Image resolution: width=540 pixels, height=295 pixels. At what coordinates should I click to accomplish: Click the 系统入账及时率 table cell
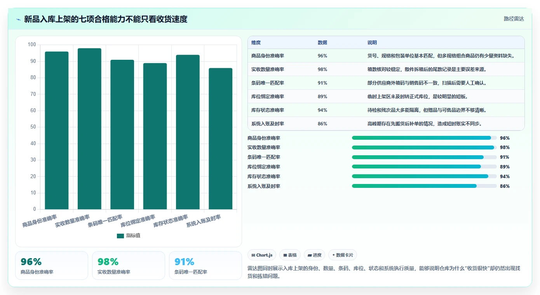tap(268, 123)
